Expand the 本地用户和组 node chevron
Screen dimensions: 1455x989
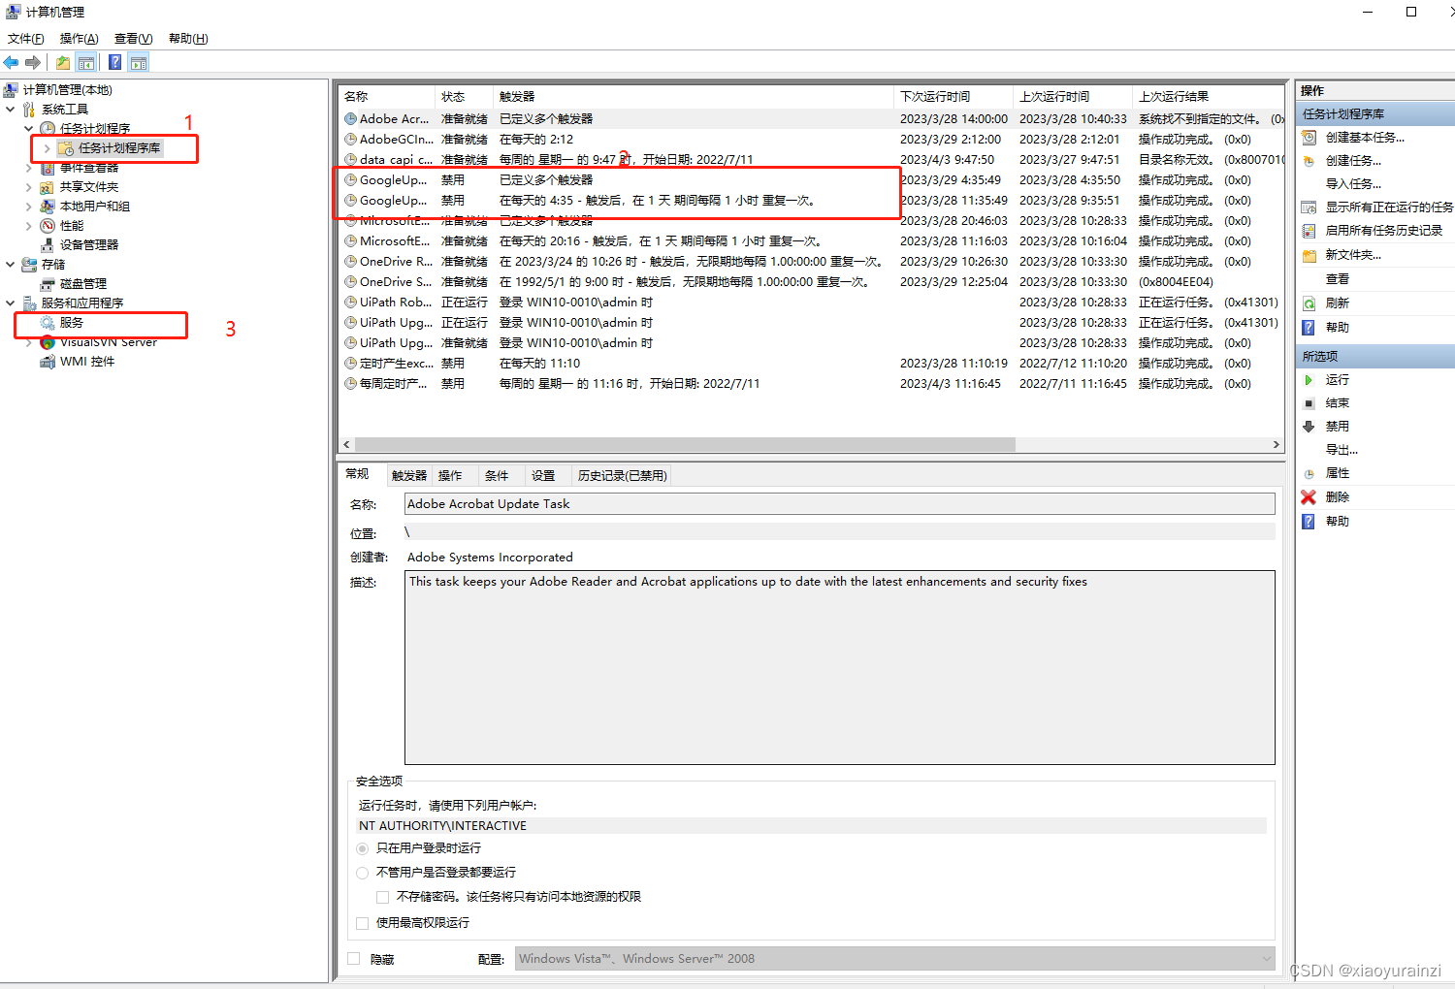[29, 207]
